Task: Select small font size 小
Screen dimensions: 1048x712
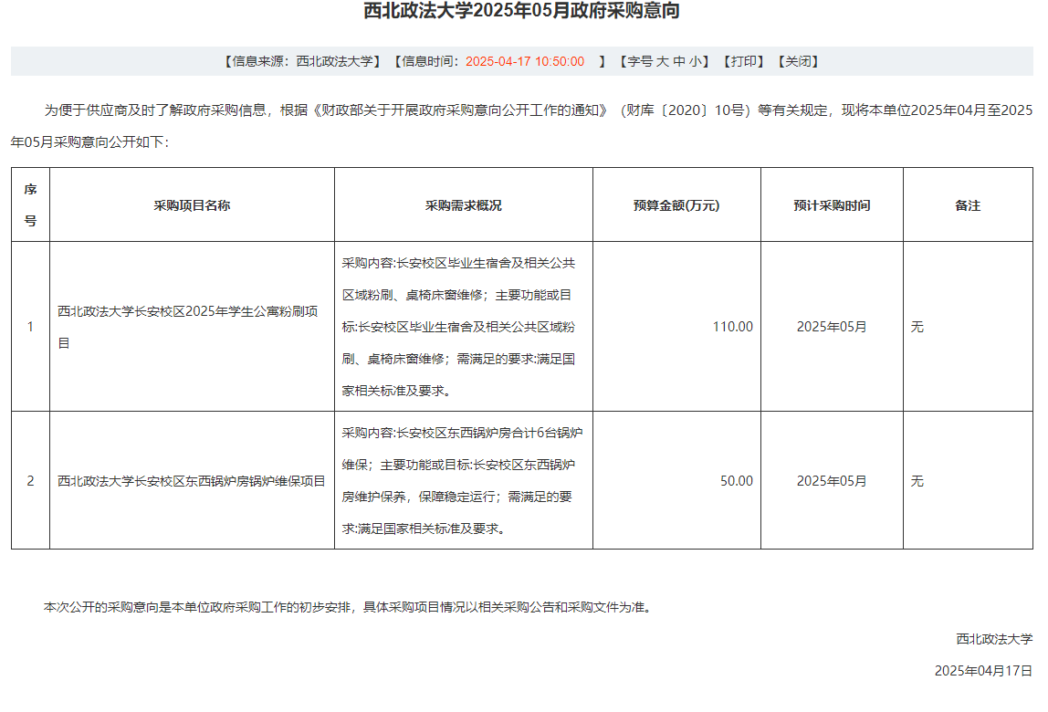Action: [696, 61]
